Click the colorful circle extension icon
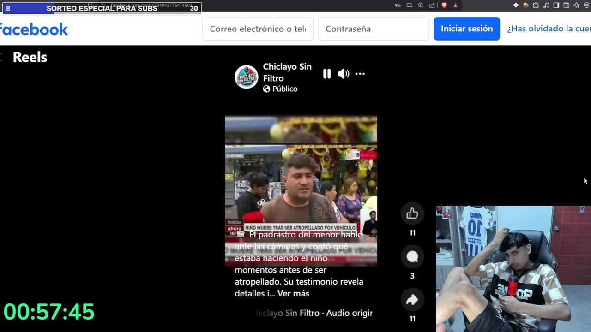This screenshot has width=591, height=332. (x=525, y=6)
